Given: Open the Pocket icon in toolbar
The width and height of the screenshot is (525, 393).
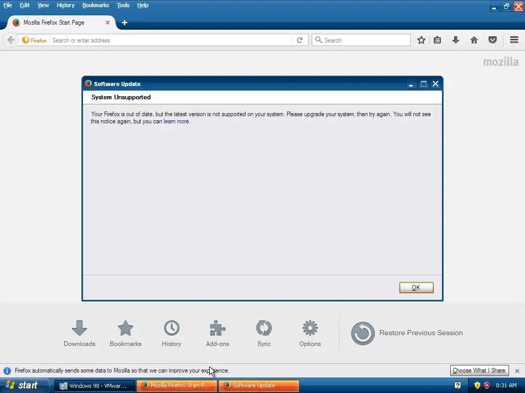Looking at the screenshot, I should pyautogui.click(x=493, y=40).
